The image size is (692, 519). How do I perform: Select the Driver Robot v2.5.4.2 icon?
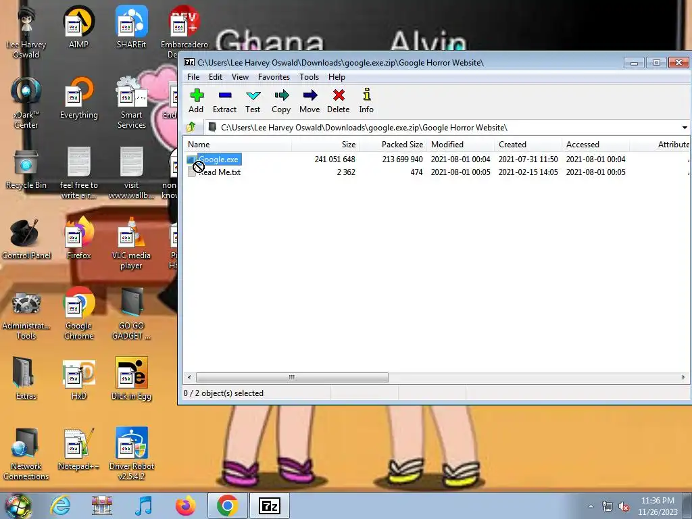click(x=131, y=453)
